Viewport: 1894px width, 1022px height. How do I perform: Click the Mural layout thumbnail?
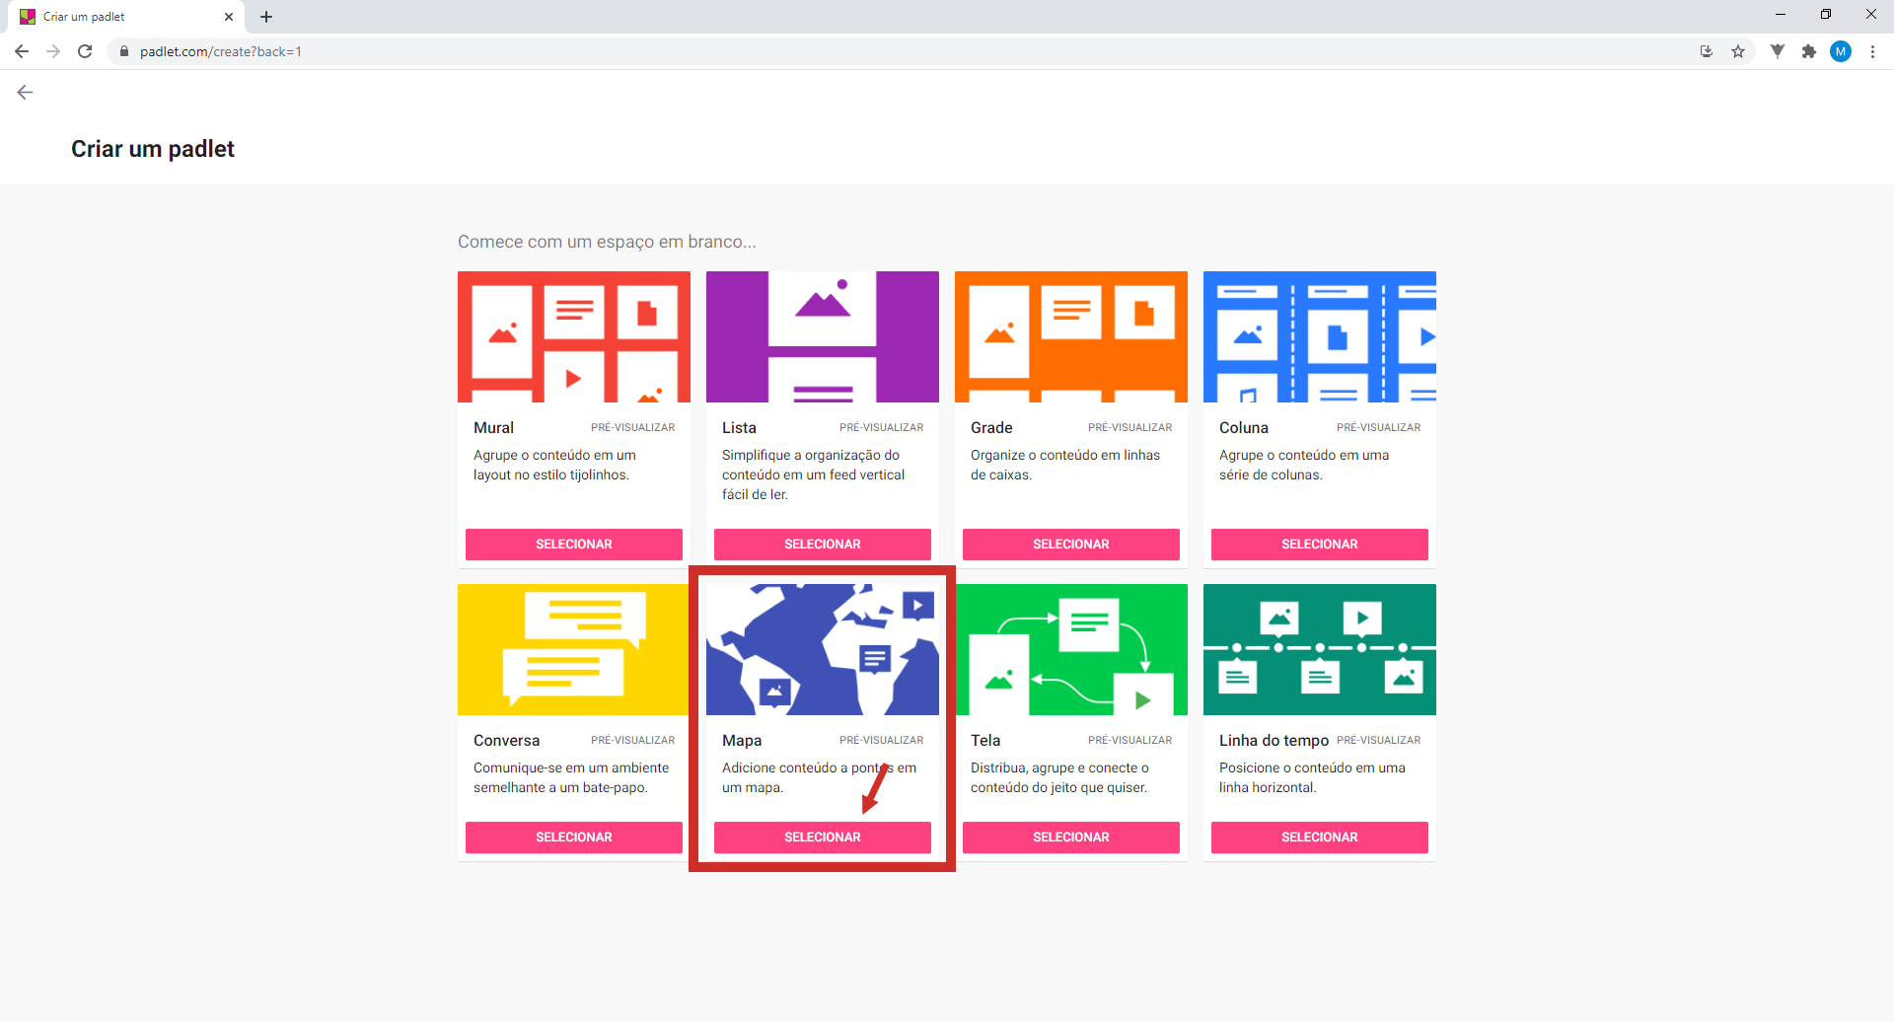pos(574,336)
